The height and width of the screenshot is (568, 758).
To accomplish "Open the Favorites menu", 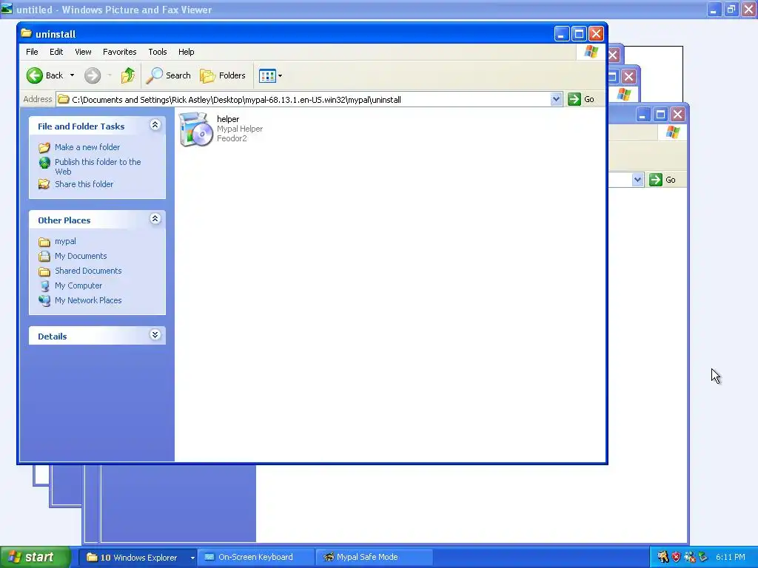I will (119, 52).
